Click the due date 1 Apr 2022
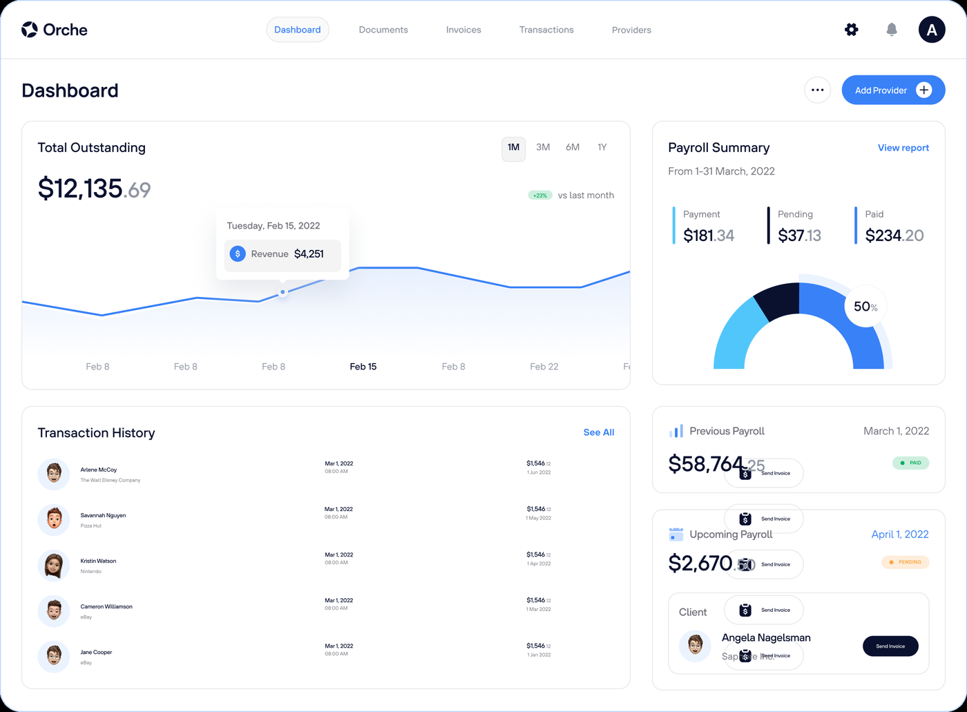The height and width of the screenshot is (712, 967). pyautogui.click(x=539, y=564)
